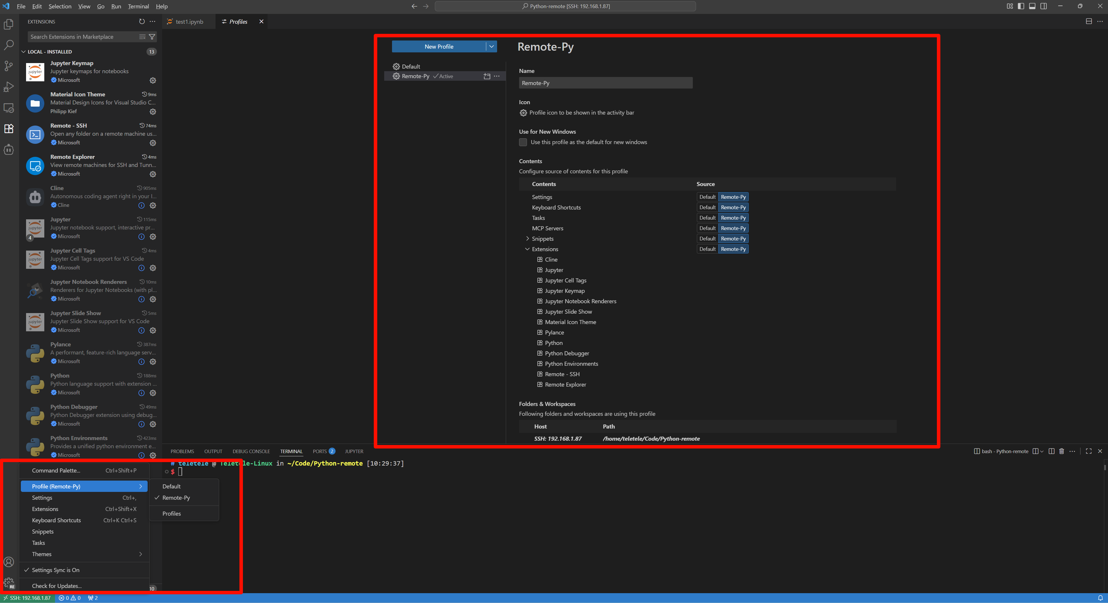The height and width of the screenshot is (603, 1108).
Task: Open the Selection menu
Action: (60, 6)
